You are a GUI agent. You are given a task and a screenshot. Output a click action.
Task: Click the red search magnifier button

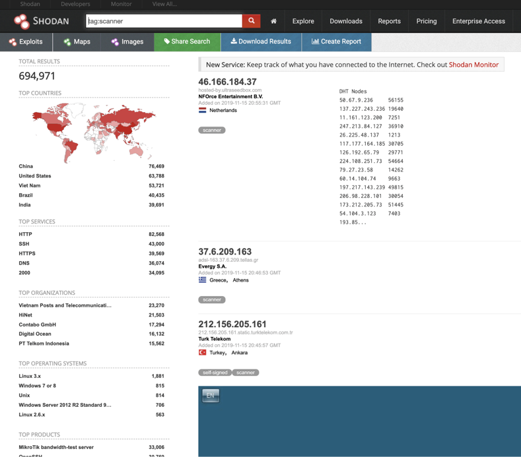pos(251,21)
